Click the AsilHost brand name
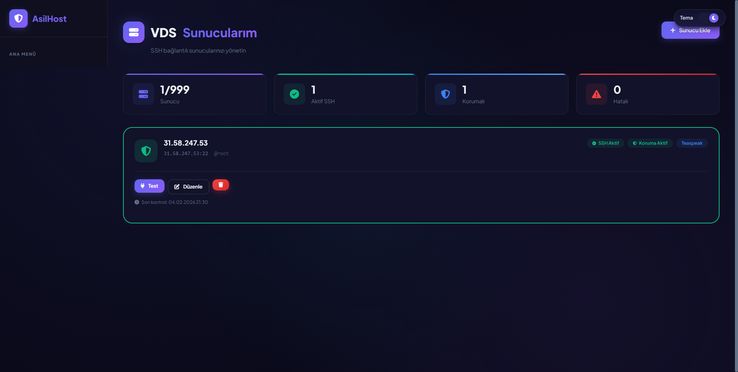This screenshot has width=738, height=372. (x=49, y=19)
